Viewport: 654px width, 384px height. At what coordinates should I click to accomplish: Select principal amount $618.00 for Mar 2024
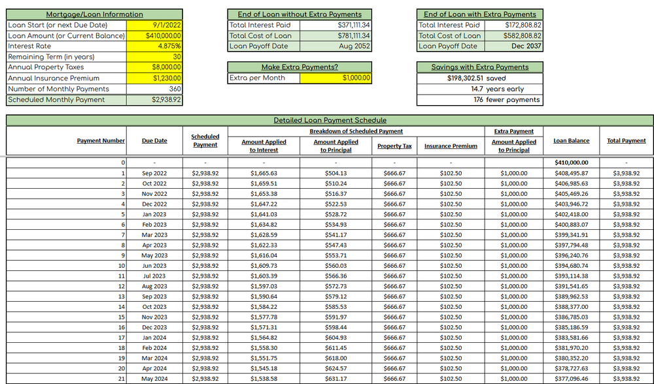[336, 358]
